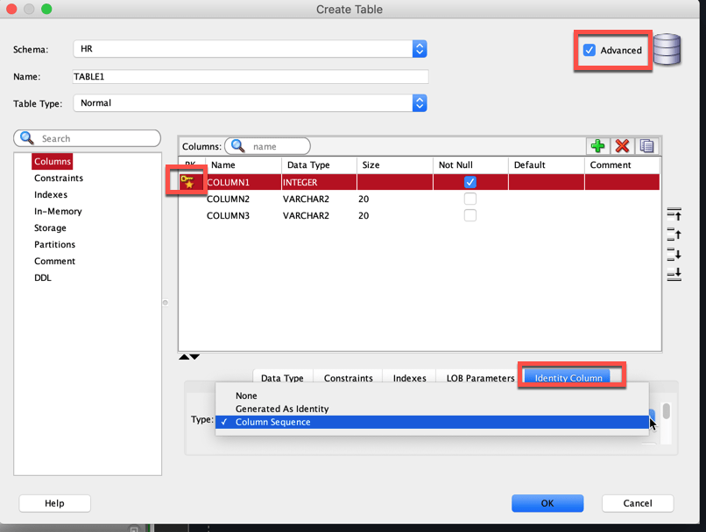The height and width of the screenshot is (532, 706).
Task: Open the Table Type dropdown
Action: [420, 102]
